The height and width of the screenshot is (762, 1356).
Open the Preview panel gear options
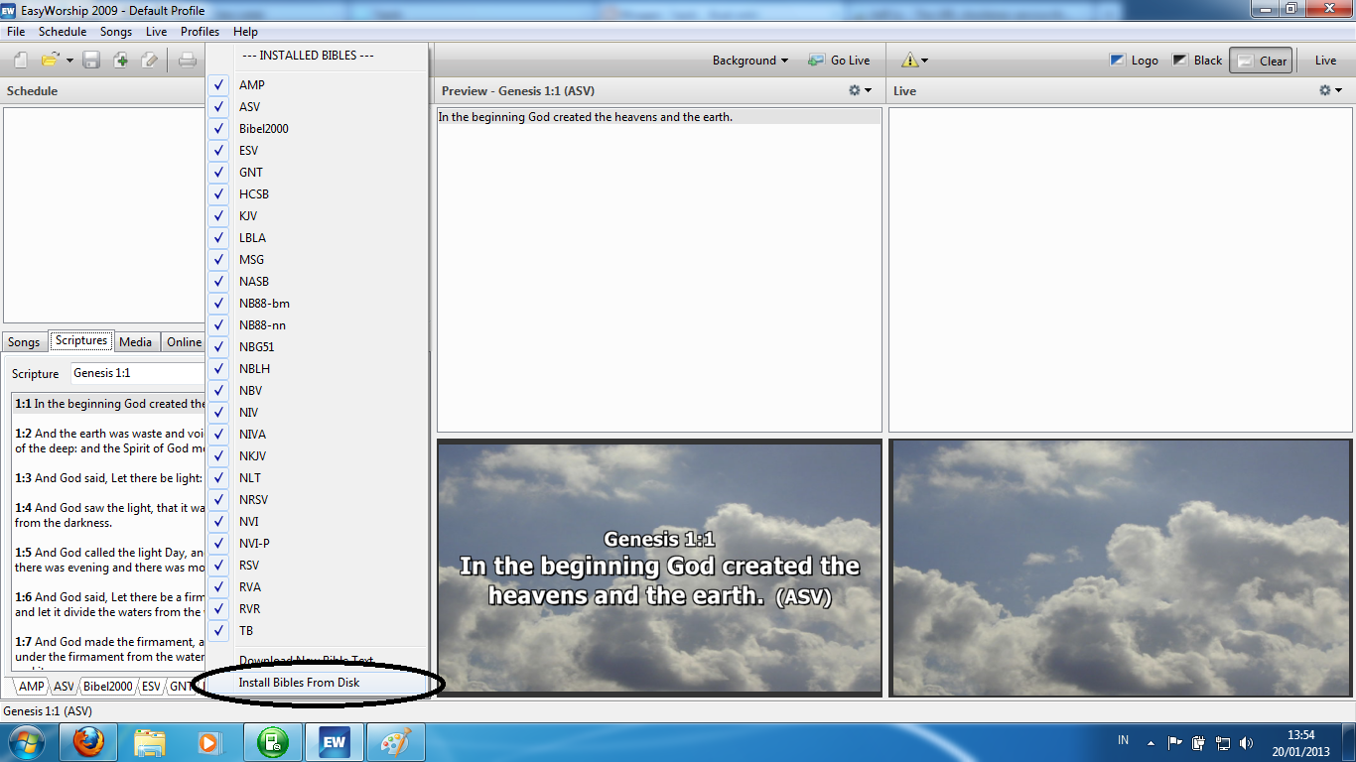click(860, 90)
